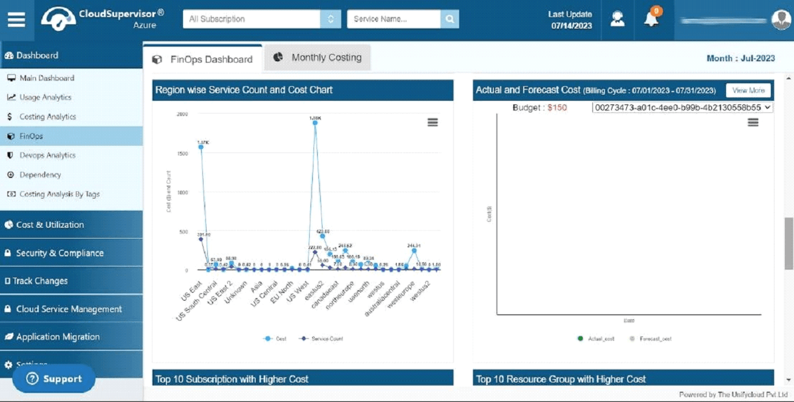Open the notifications bell icon
The height and width of the screenshot is (402, 794).
click(x=652, y=18)
